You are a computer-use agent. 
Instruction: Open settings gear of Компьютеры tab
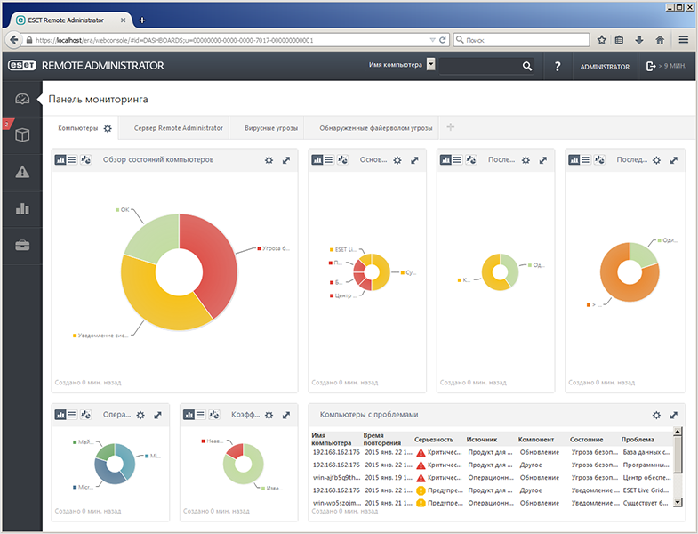[108, 128]
